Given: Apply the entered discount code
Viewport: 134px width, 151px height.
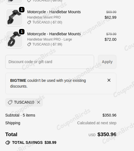Looking at the screenshot, I should [x=107, y=62].
